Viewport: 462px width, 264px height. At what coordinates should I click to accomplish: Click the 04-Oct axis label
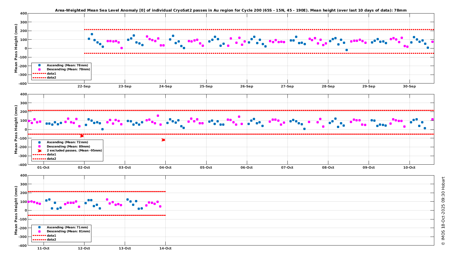(165, 167)
